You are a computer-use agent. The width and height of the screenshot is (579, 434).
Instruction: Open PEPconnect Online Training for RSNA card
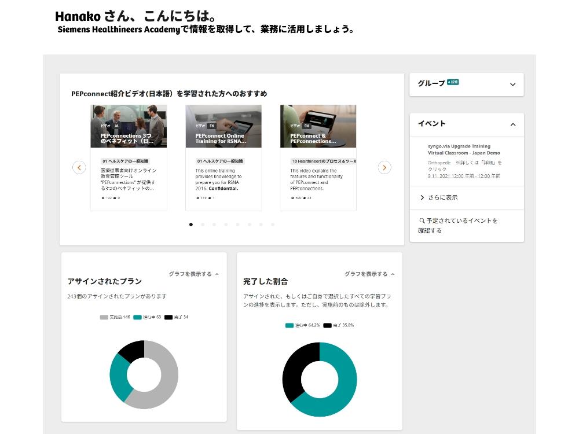pyautogui.click(x=223, y=139)
